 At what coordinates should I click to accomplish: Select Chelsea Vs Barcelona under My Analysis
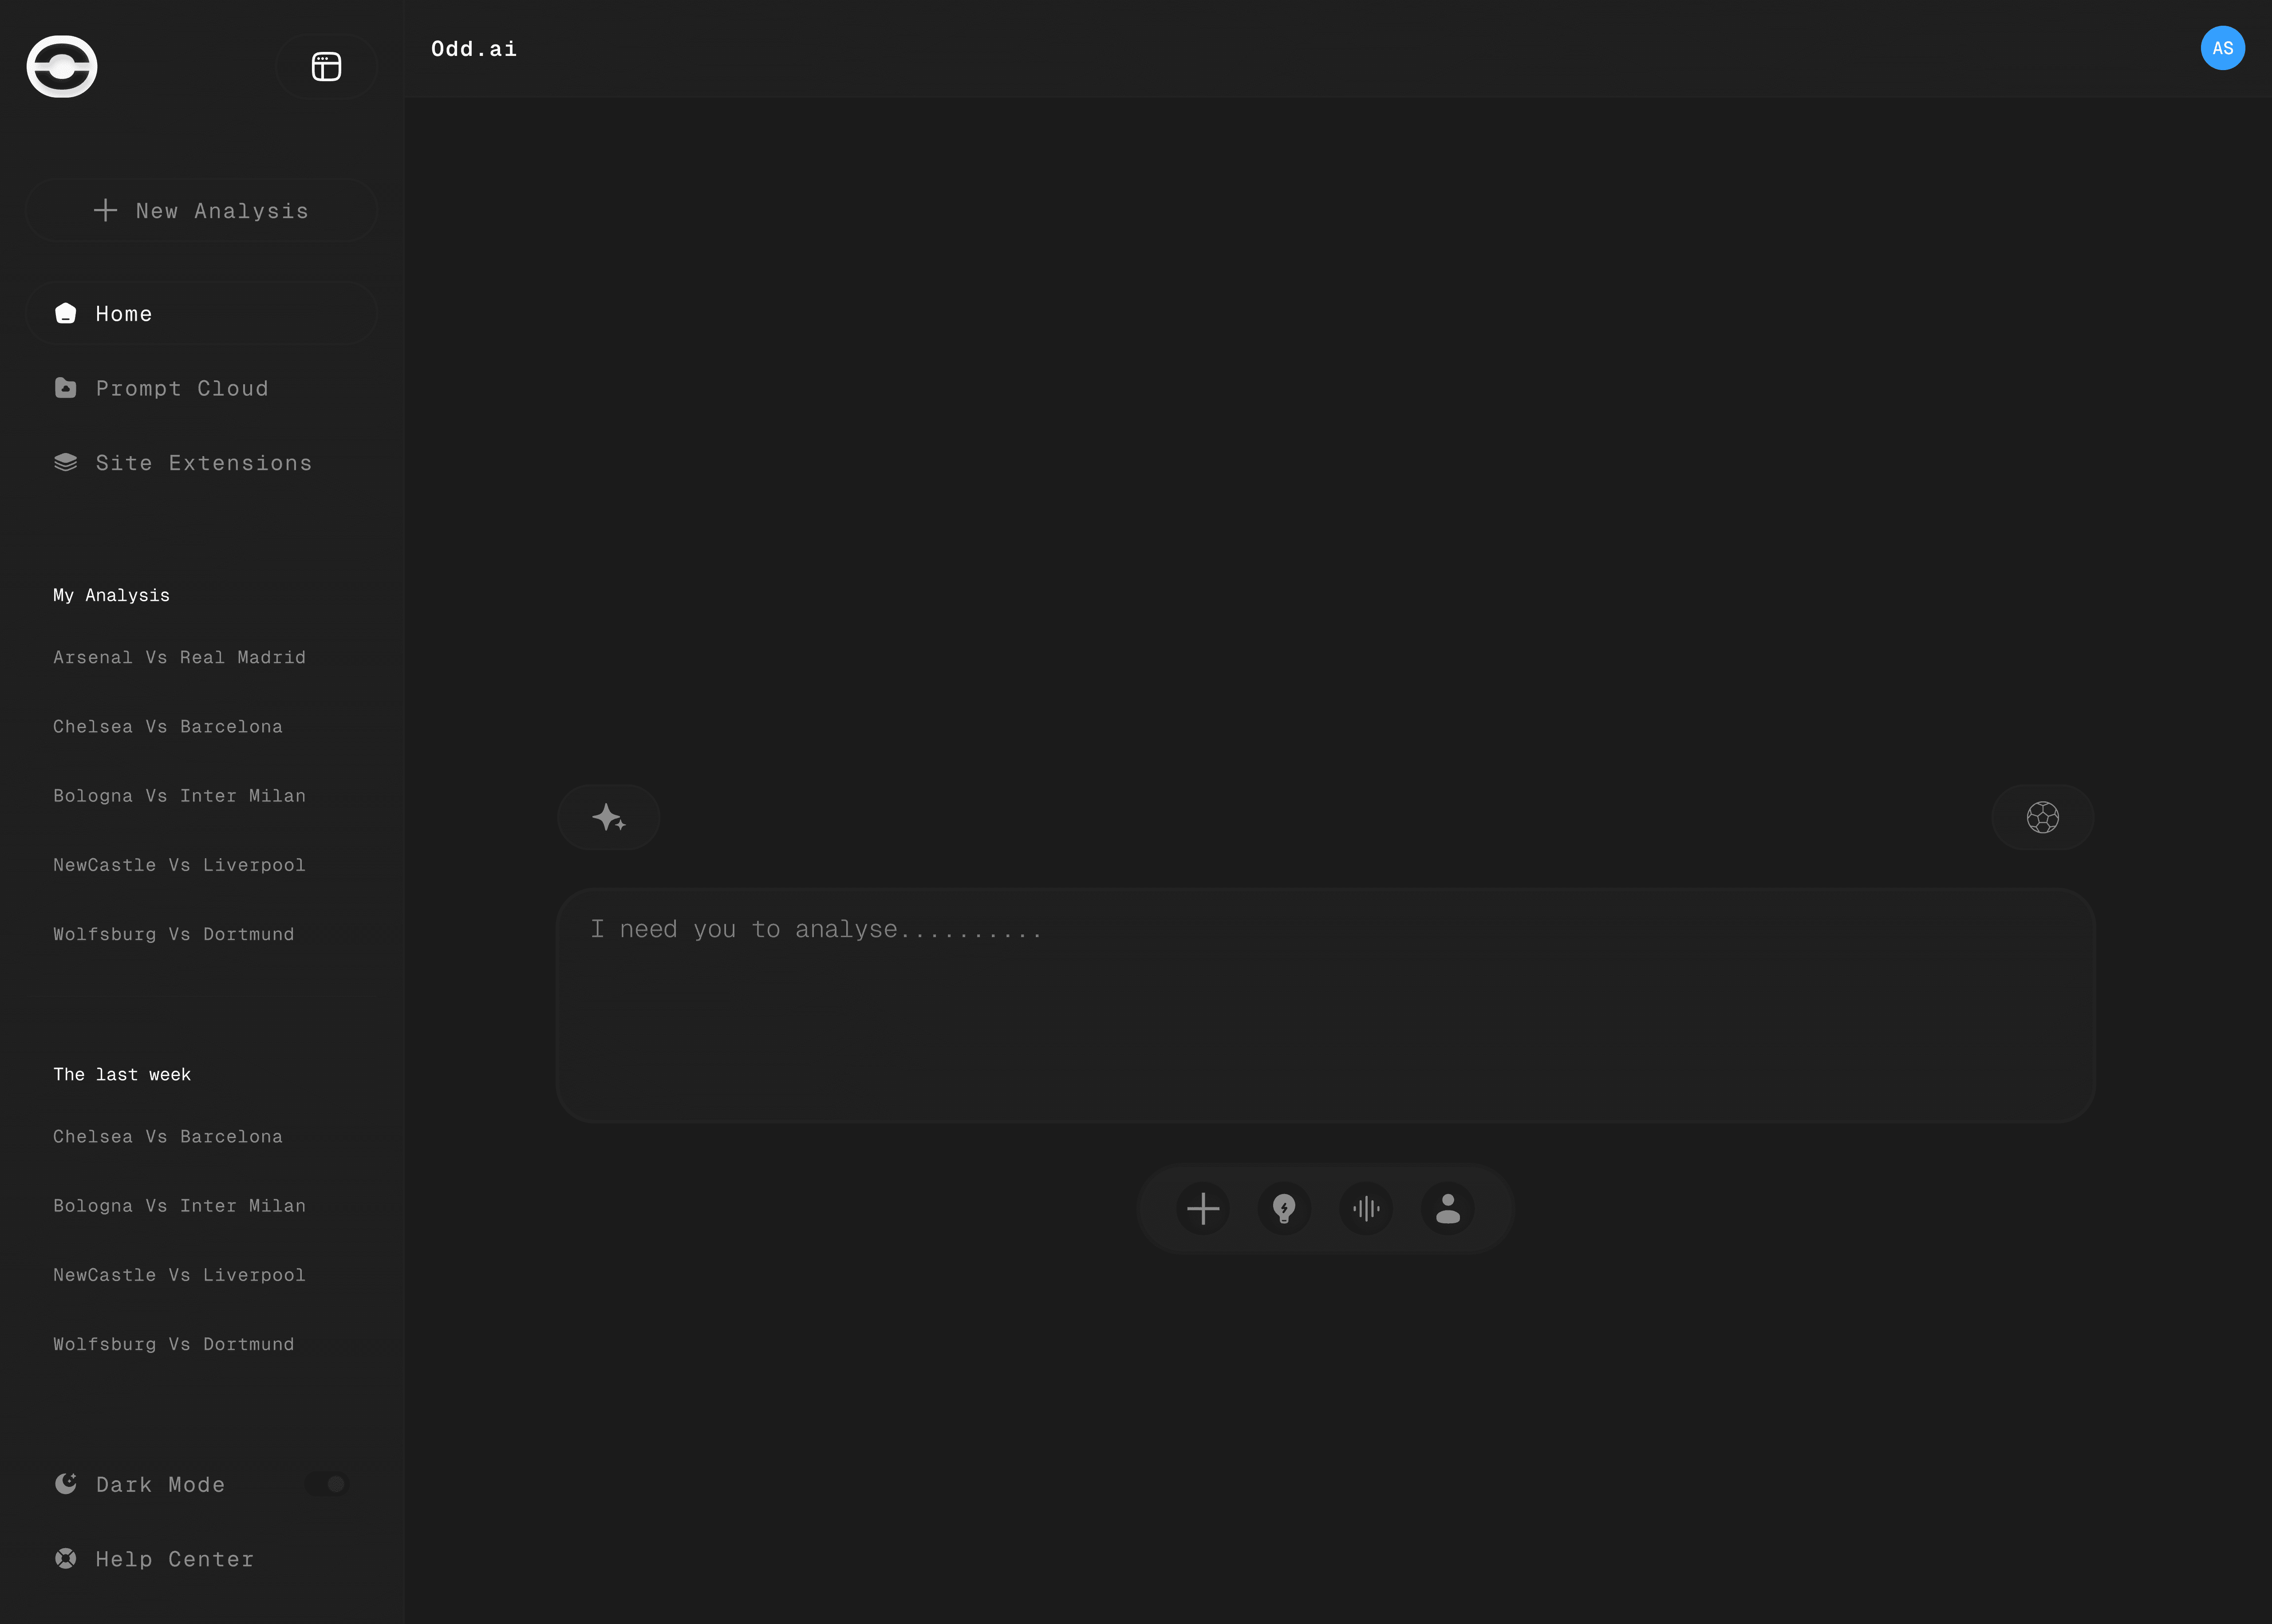click(168, 727)
